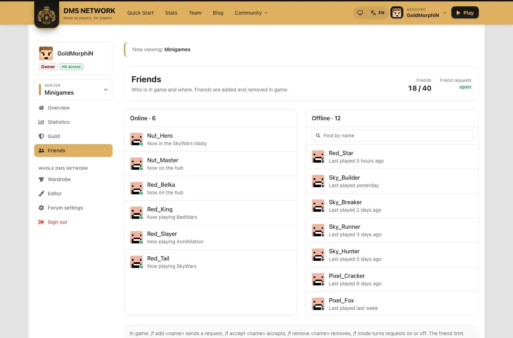Select Sky_Builder, last played yesterday

(x=392, y=181)
